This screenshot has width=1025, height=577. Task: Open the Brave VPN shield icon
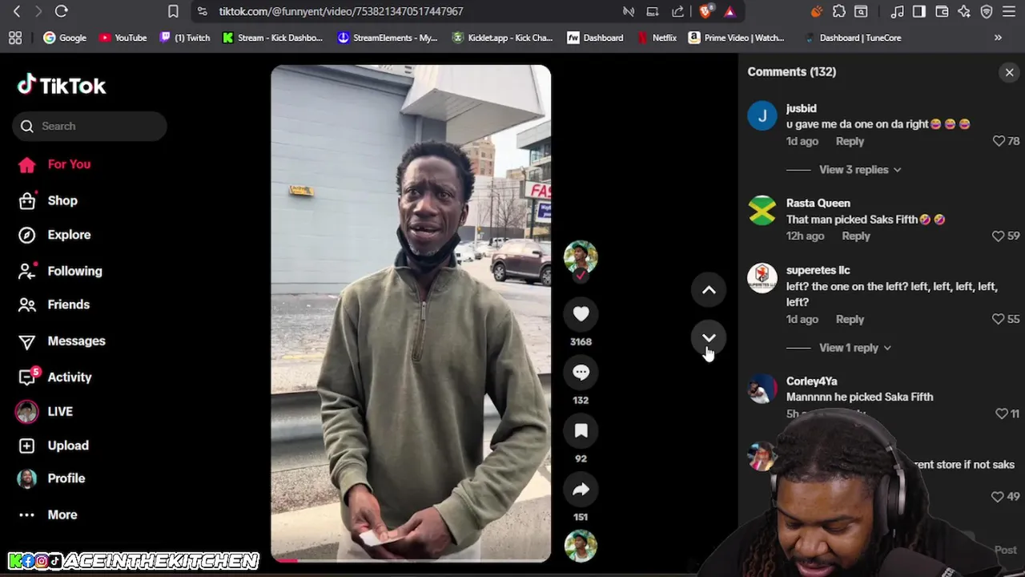pos(987,11)
